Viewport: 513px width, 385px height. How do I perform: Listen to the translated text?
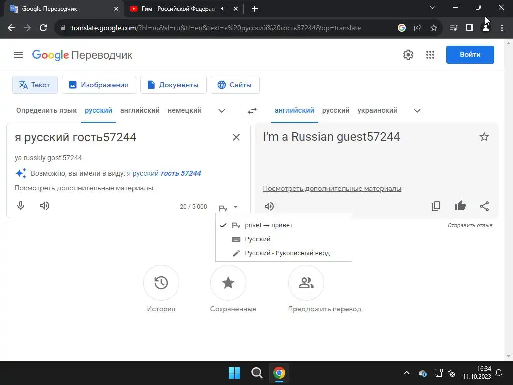tap(269, 206)
